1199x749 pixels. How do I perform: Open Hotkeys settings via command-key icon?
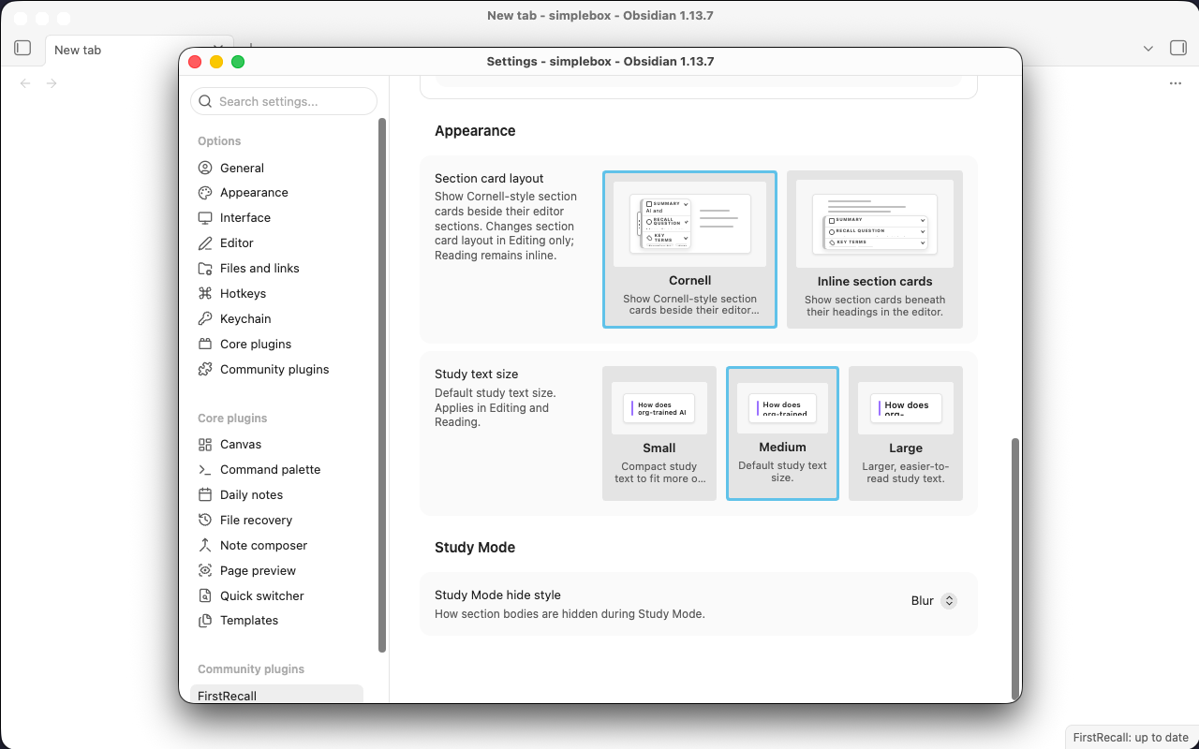click(205, 294)
